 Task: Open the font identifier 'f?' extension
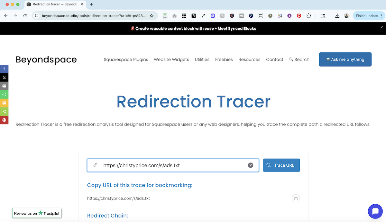click(x=194, y=15)
